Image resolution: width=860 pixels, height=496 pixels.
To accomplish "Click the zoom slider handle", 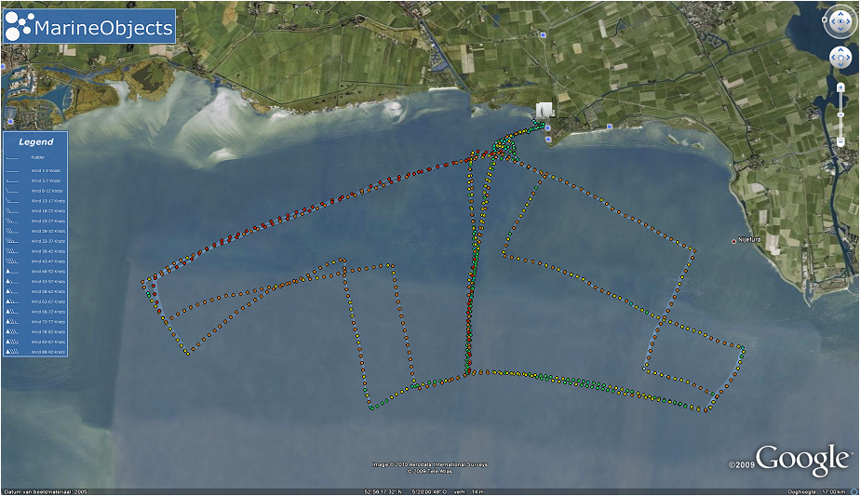I will coord(840,114).
